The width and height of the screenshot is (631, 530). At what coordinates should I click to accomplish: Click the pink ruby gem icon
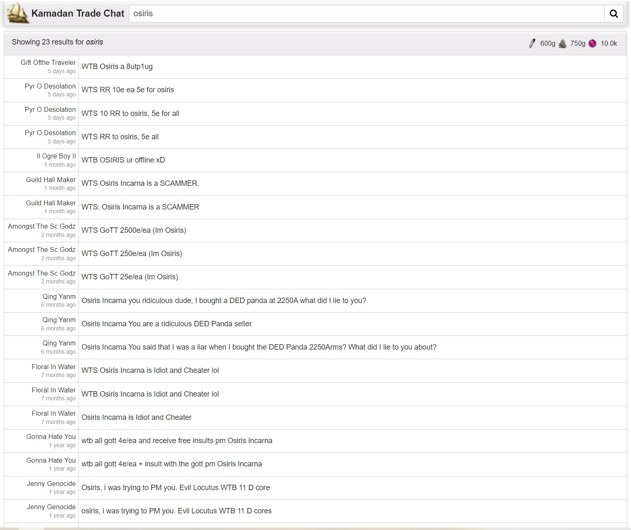(x=592, y=43)
